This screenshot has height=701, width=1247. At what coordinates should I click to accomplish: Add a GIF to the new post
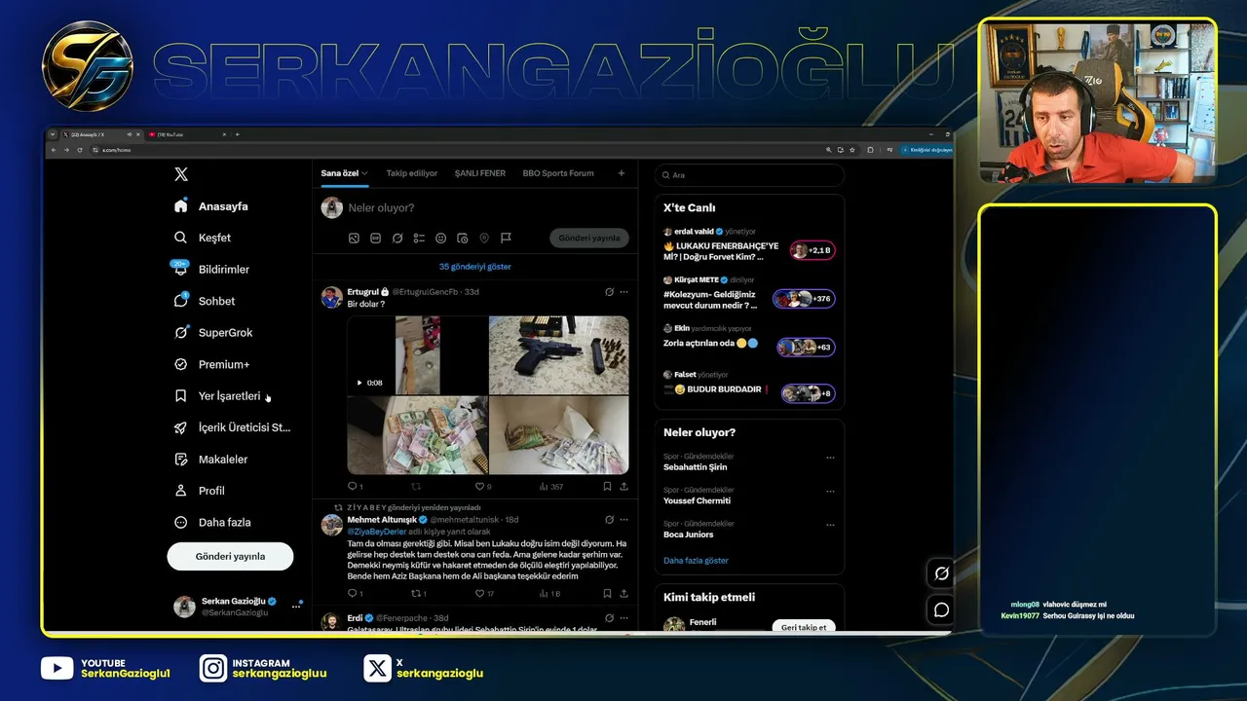[x=375, y=238]
